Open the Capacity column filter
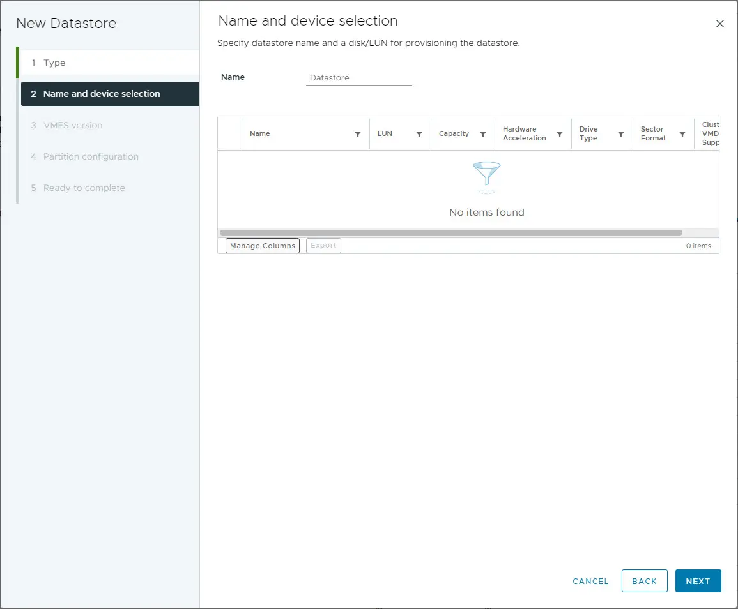The image size is (738, 609). pos(483,135)
